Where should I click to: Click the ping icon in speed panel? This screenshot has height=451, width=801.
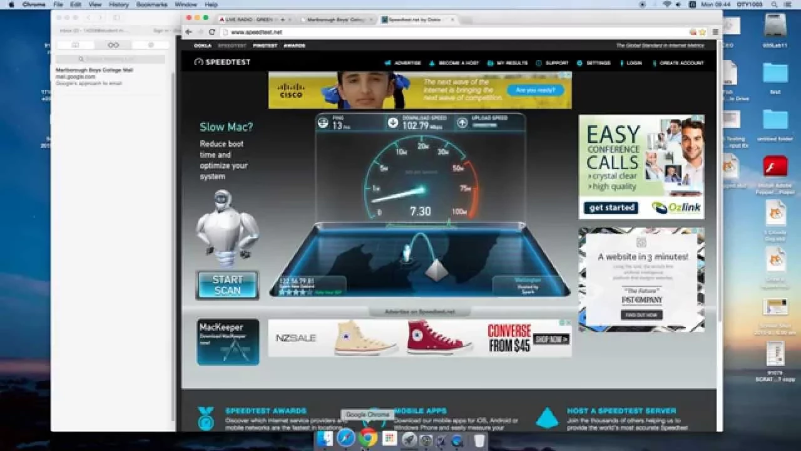coord(323,123)
